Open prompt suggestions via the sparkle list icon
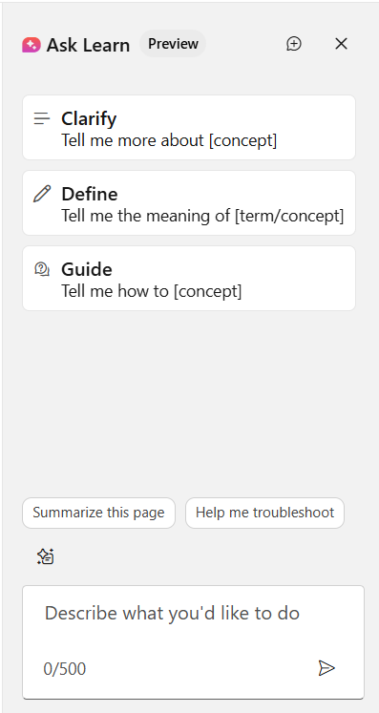 [x=46, y=556]
